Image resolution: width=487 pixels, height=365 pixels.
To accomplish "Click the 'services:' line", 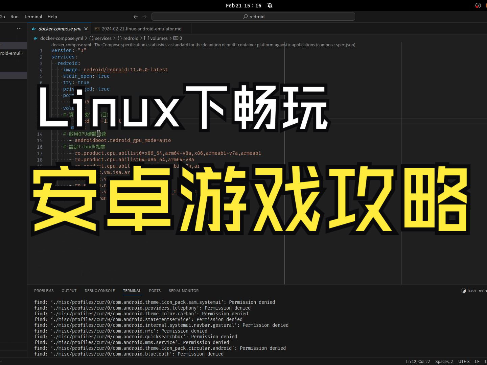I will (64, 57).
